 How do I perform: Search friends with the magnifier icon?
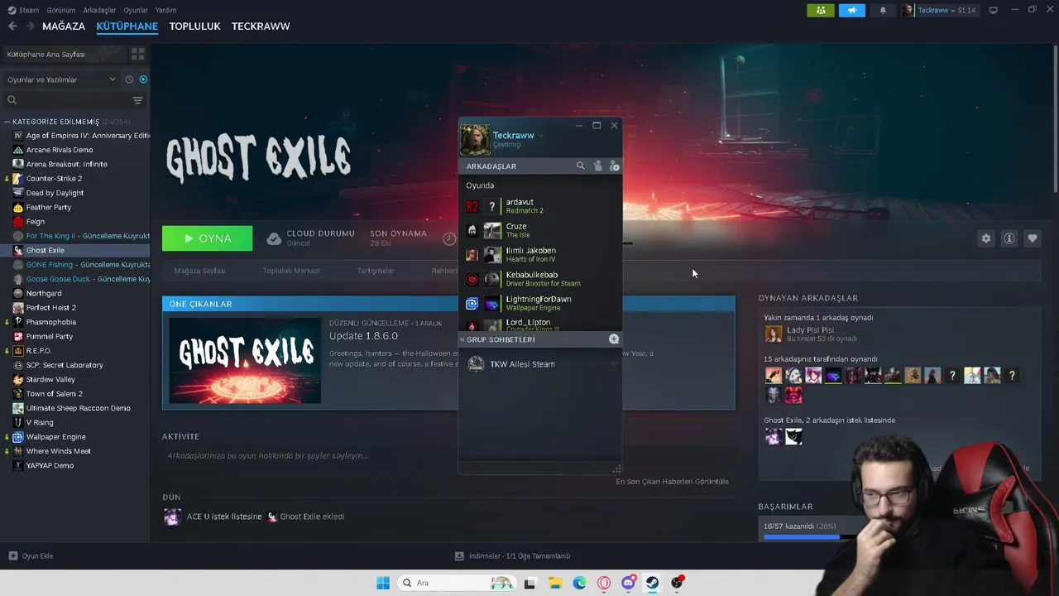tap(581, 166)
